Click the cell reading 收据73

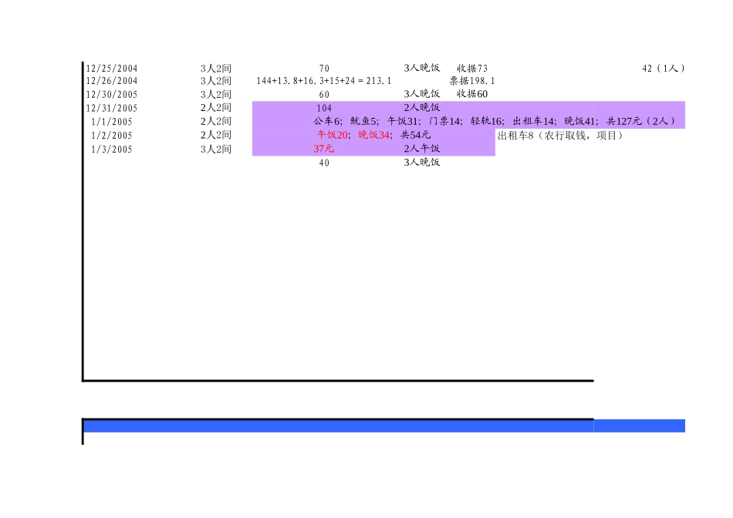pos(472,69)
